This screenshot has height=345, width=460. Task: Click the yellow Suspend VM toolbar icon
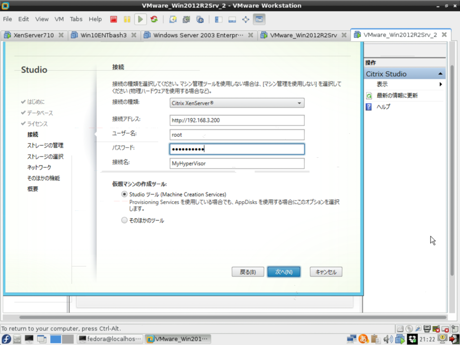127,19
